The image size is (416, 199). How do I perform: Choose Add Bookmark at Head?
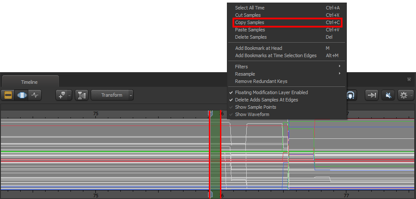pyautogui.click(x=287, y=48)
